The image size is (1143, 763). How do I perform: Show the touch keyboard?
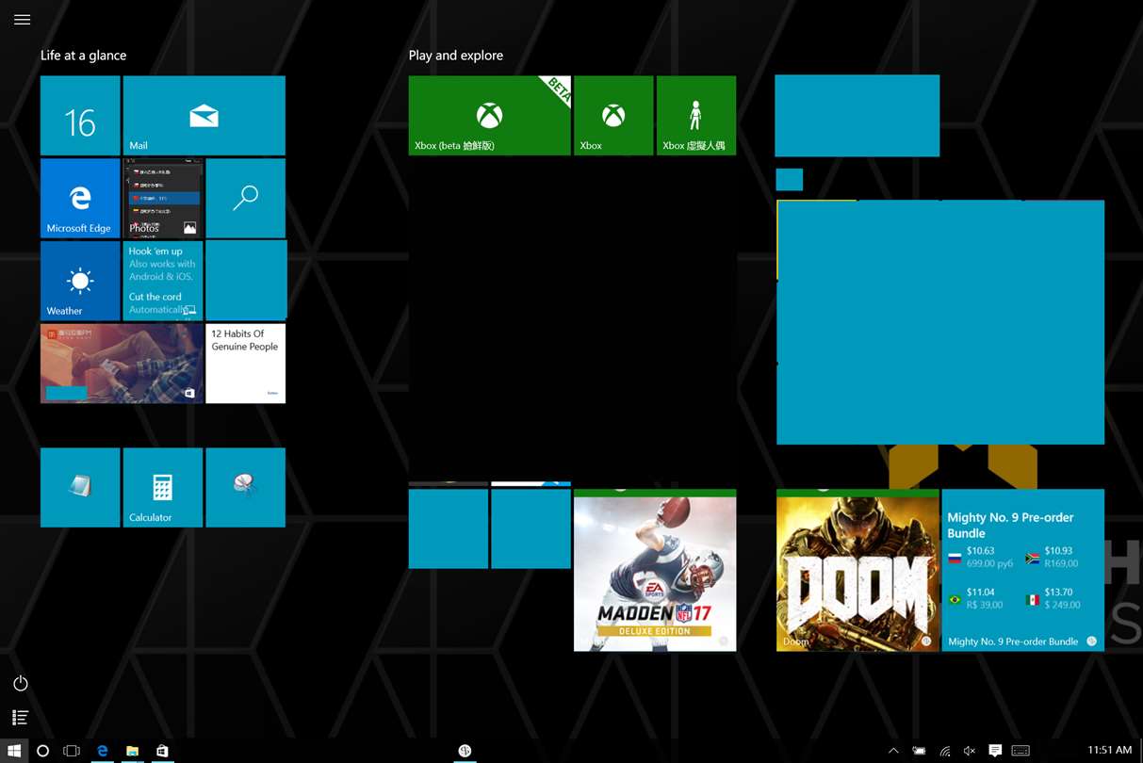tap(1021, 751)
